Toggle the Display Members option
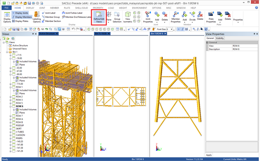The width and height of the screenshot is (260, 161). [22, 17]
